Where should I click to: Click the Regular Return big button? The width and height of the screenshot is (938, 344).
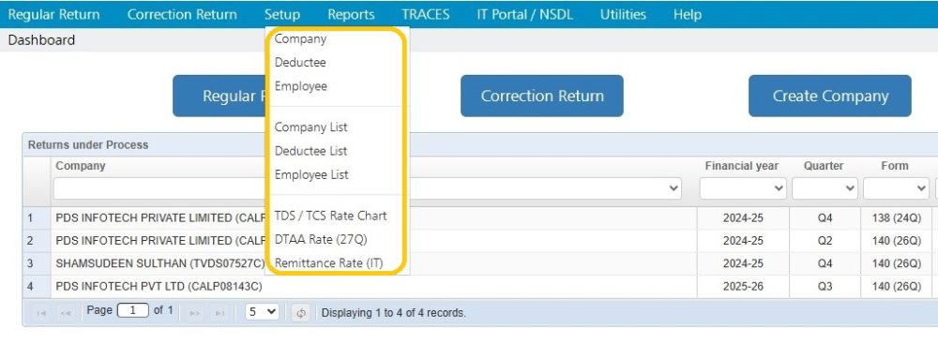click(219, 96)
